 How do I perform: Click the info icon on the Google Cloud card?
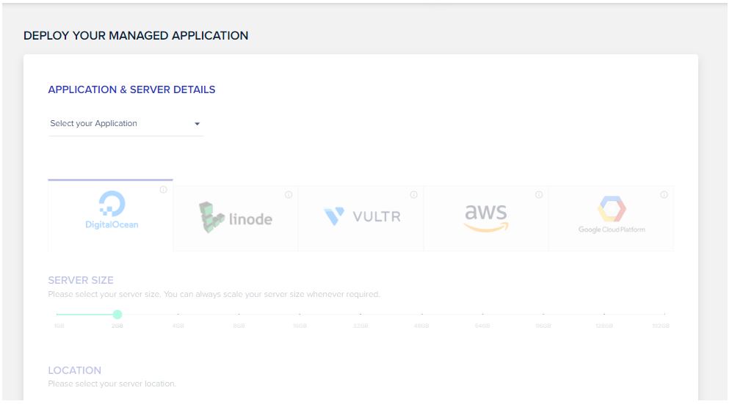tap(664, 195)
